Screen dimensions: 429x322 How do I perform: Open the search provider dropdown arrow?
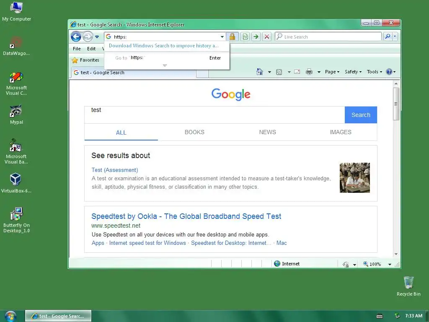(395, 36)
